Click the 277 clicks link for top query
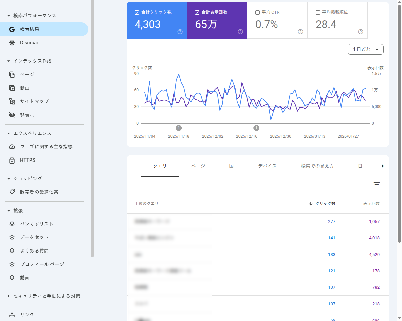 332,221
